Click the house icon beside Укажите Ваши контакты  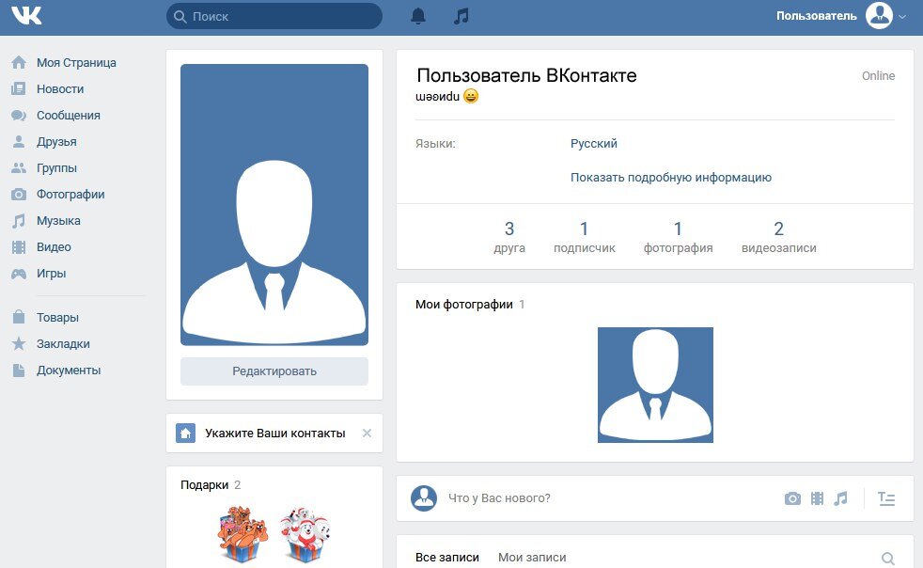[185, 434]
